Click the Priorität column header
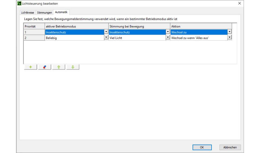This screenshot has height=153, width=260. tap(34, 26)
